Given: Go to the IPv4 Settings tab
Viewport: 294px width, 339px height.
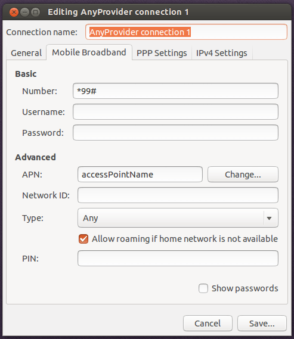Looking at the screenshot, I should 221,53.
